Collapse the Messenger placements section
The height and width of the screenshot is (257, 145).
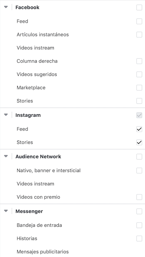[6, 211]
